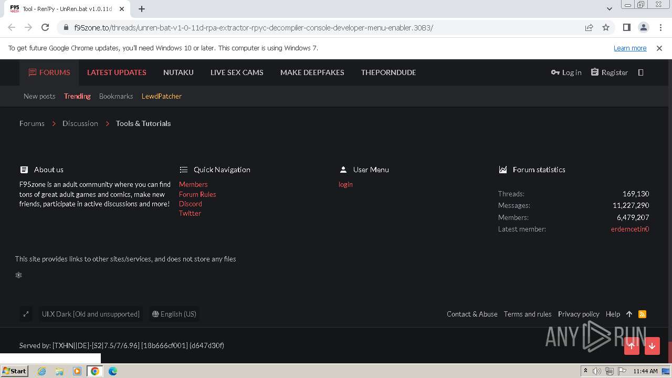Open the volume speaker tray icon
This screenshot has width=672, height=378.
tap(597, 371)
